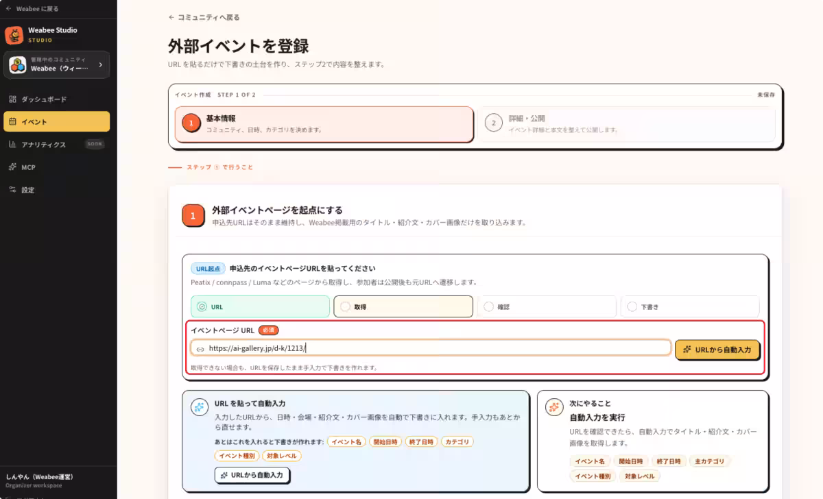Click 終了日時 chip in 次にやること card
This screenshot has height=499, width=823.
point(668,462)
